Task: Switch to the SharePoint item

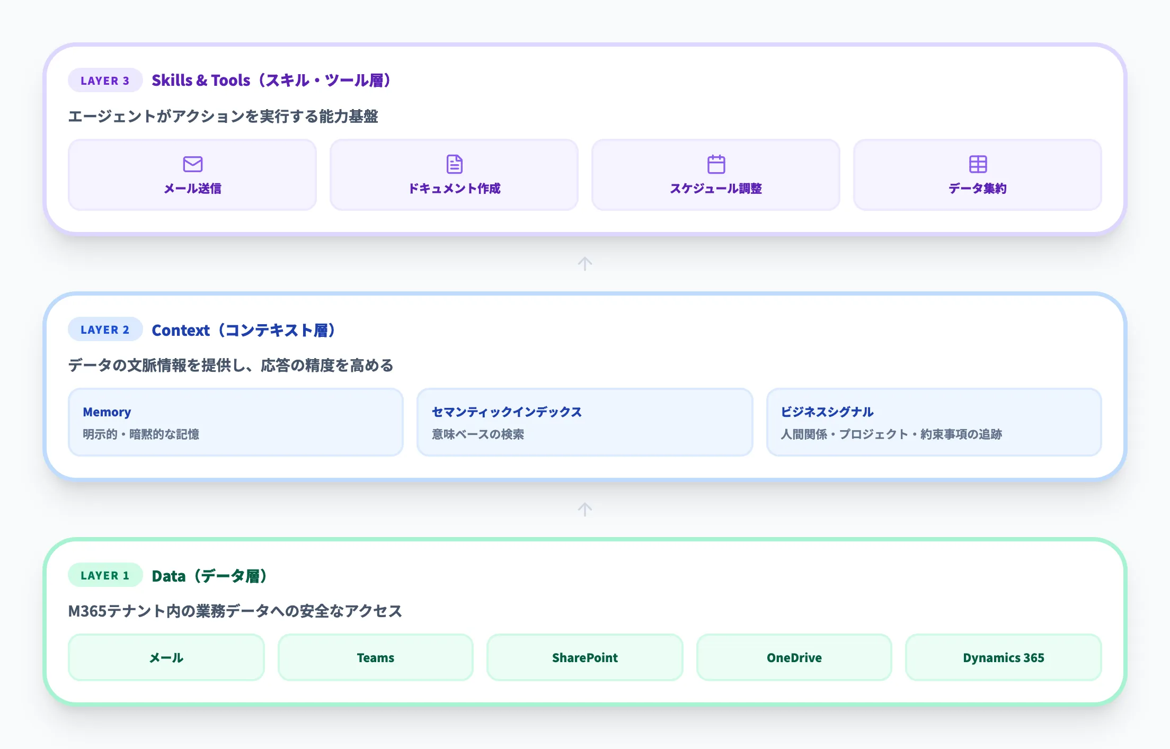Action: tap(584, 657)
